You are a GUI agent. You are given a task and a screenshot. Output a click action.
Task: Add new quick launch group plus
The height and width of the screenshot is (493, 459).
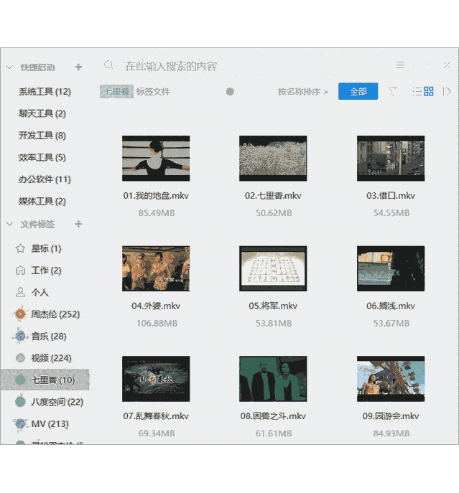click(78, 67)
